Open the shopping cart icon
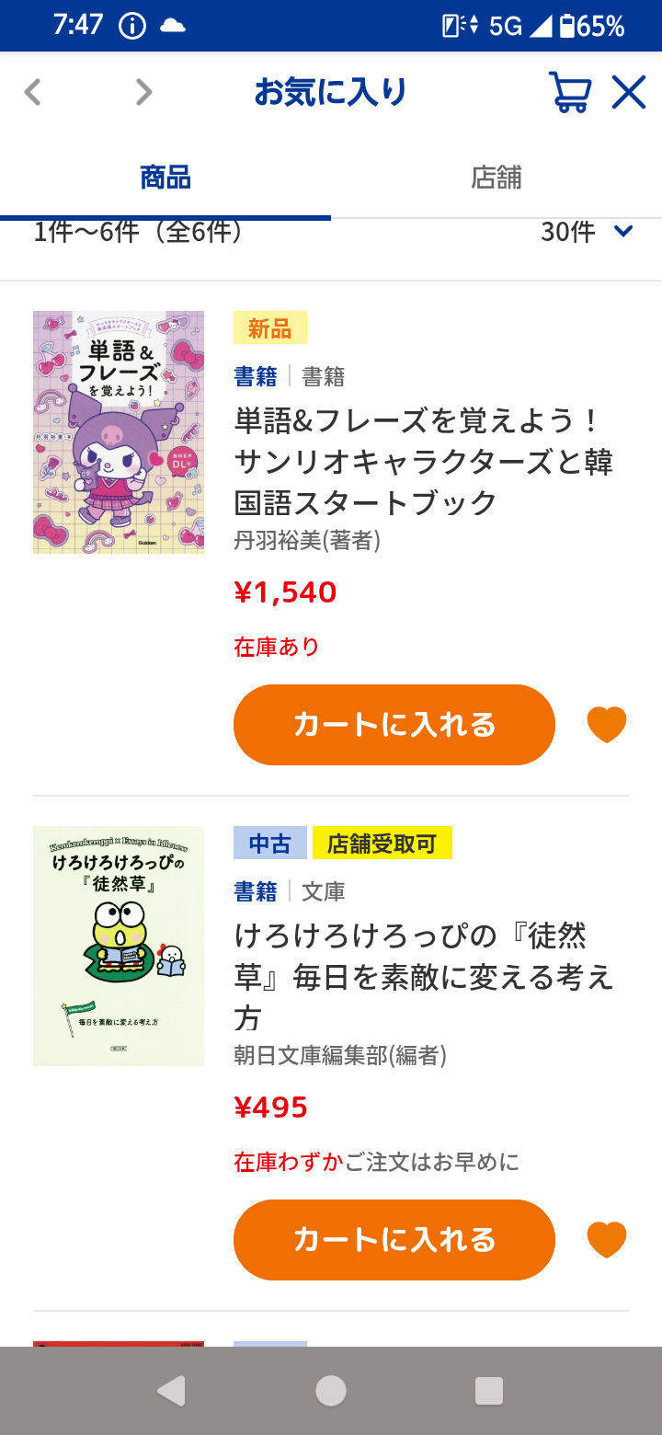 569,92
